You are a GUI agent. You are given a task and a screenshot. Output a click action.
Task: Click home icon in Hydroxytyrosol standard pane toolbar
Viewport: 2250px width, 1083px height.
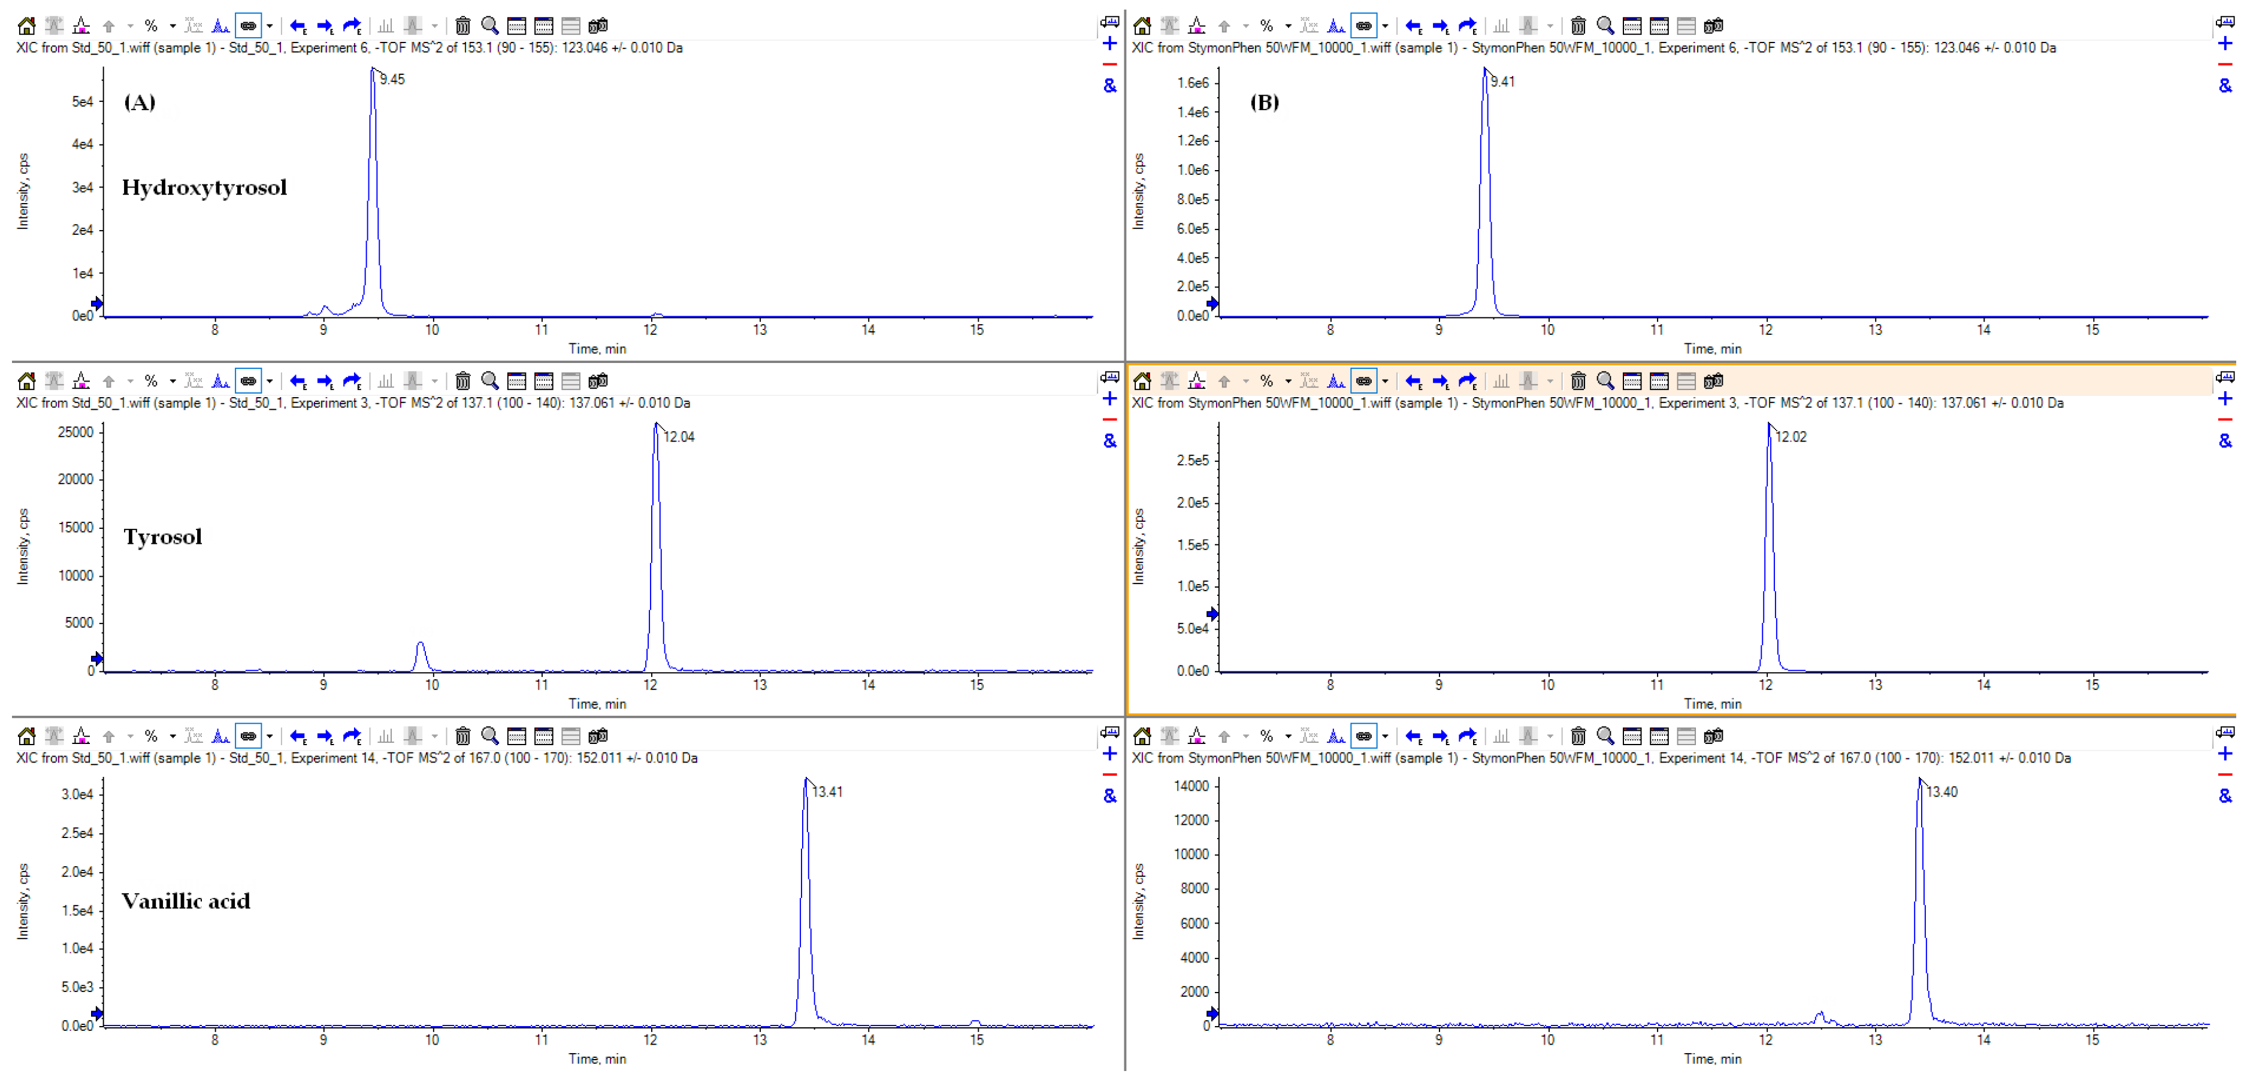point(26,25)
